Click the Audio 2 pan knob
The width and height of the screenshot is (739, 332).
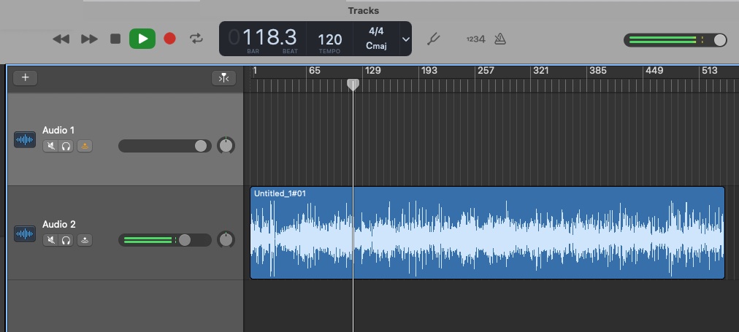coord(226,240)
